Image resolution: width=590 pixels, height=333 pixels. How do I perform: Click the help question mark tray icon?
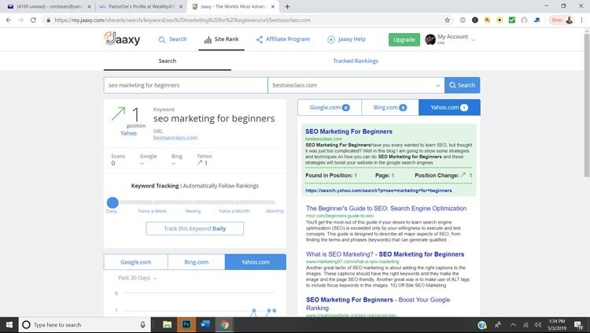482,324
